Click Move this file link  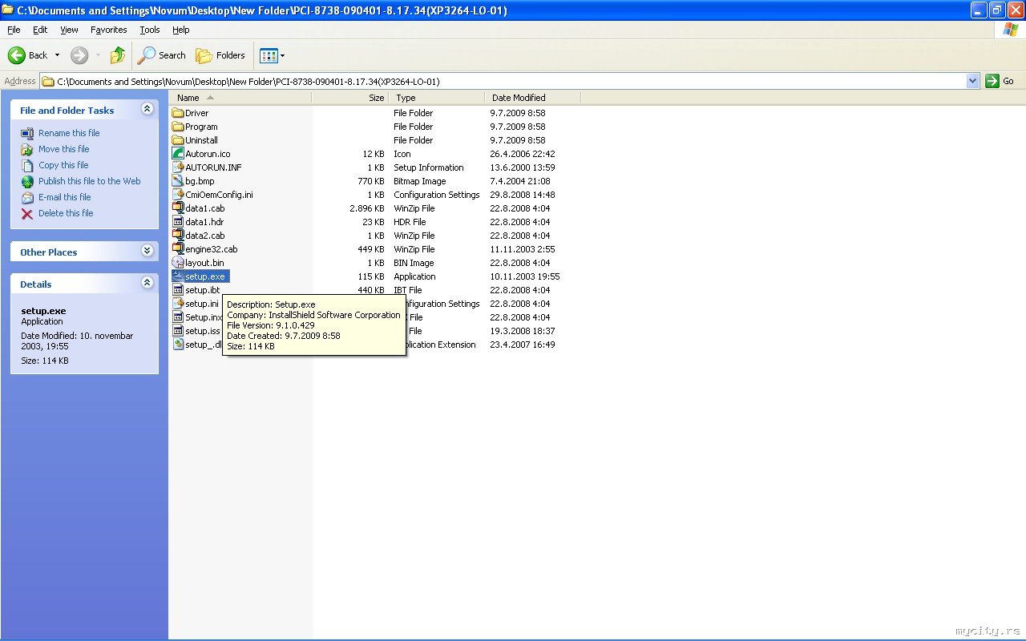[x=64, y=149]
